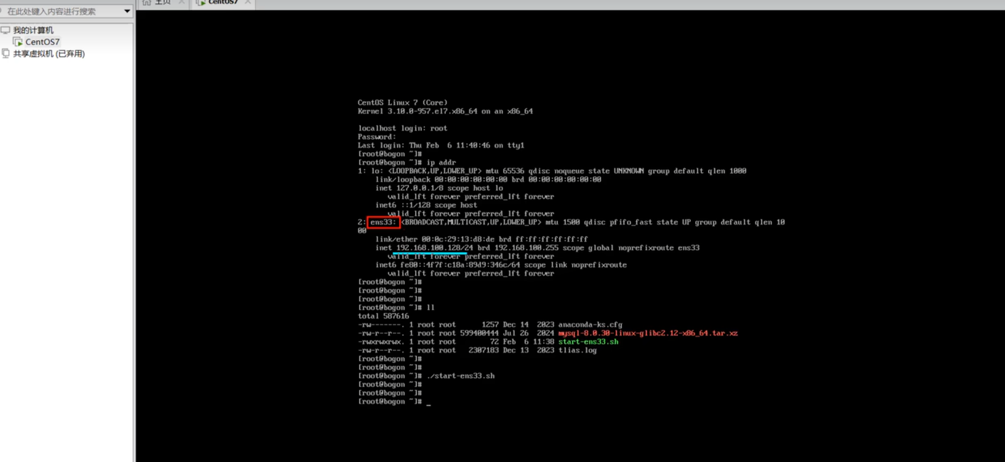This screenshot has width=1005, height=462.
Task: Click the 'inet6 ::1/128 scope host' line
Action: point(426,205)
